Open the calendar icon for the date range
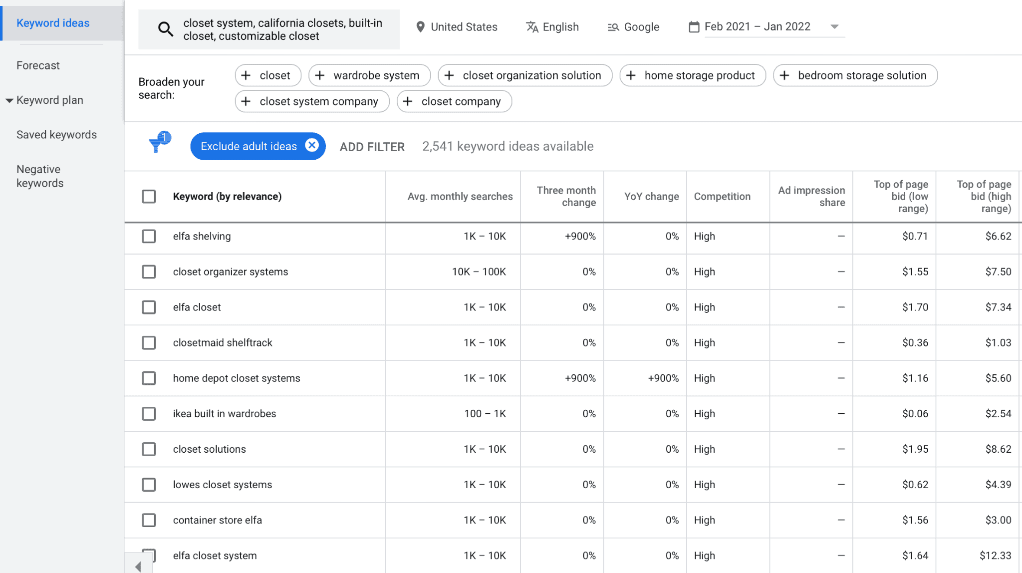Screen dimensions: 1022x573 tap(694, 27)
